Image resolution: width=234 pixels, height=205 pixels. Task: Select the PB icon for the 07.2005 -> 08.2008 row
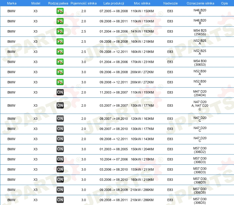coord(60,11)
